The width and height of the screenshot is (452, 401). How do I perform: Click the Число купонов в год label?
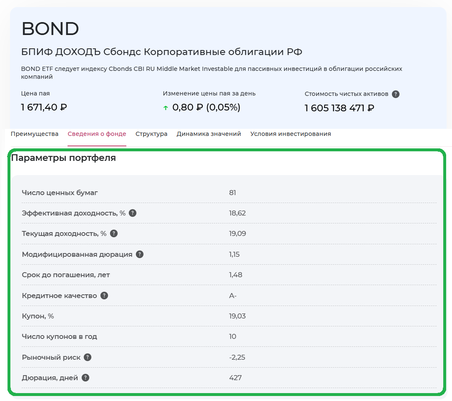[59, 336]
